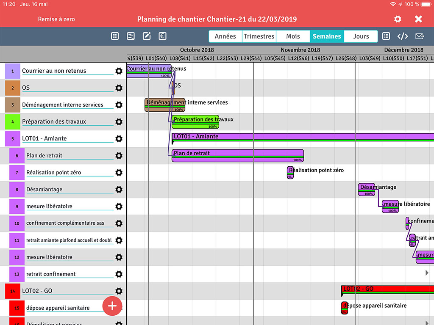This screenshot has height=325, width=434.
Task: Send planning by mail icon
Action: point(420,36)
